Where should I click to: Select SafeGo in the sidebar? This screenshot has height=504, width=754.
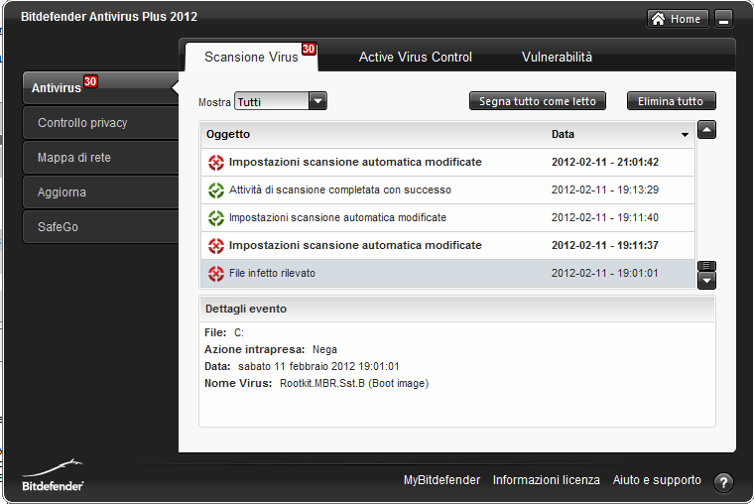(100, 226)
